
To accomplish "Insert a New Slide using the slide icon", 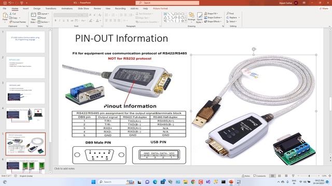I will pyautogui.click(x=33, y=15).
